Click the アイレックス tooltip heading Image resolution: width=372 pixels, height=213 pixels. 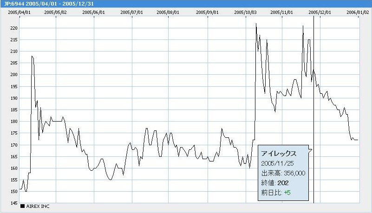pos(279,154)
